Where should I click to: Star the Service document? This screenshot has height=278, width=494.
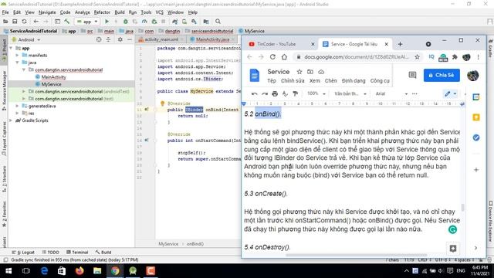point(299,72)
